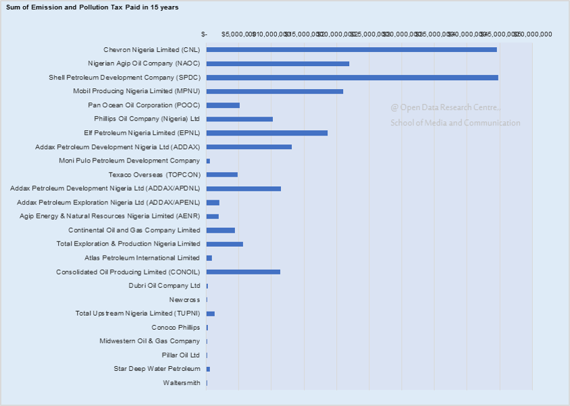
Task: Click the 'Mobil Producing Nigeria Limited (MPNU)' label
Action: tap(136, 91)
